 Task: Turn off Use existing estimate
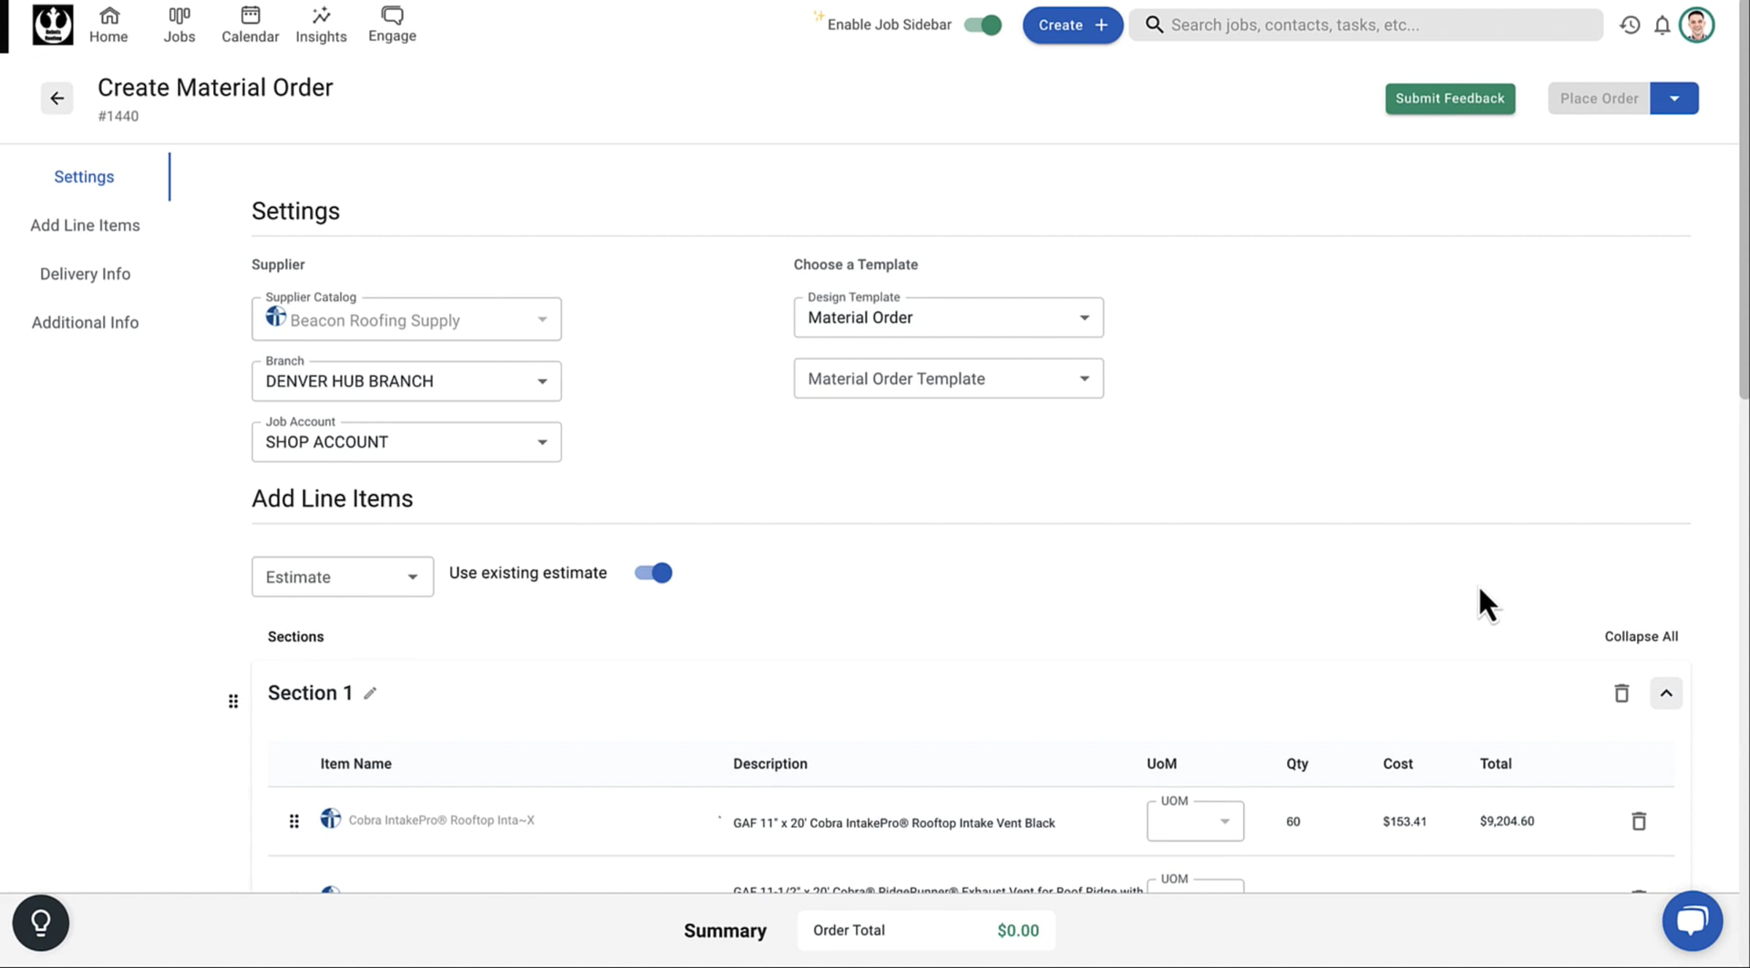pos(653,573)
